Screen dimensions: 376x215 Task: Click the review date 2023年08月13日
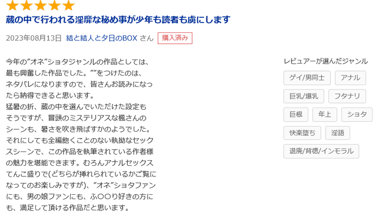tap(34, 38)
